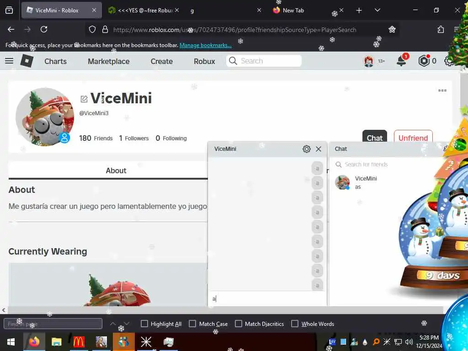The image size is (468, 351).
Task: Open the Robux balance icon
Action: [x=424, y=61]
